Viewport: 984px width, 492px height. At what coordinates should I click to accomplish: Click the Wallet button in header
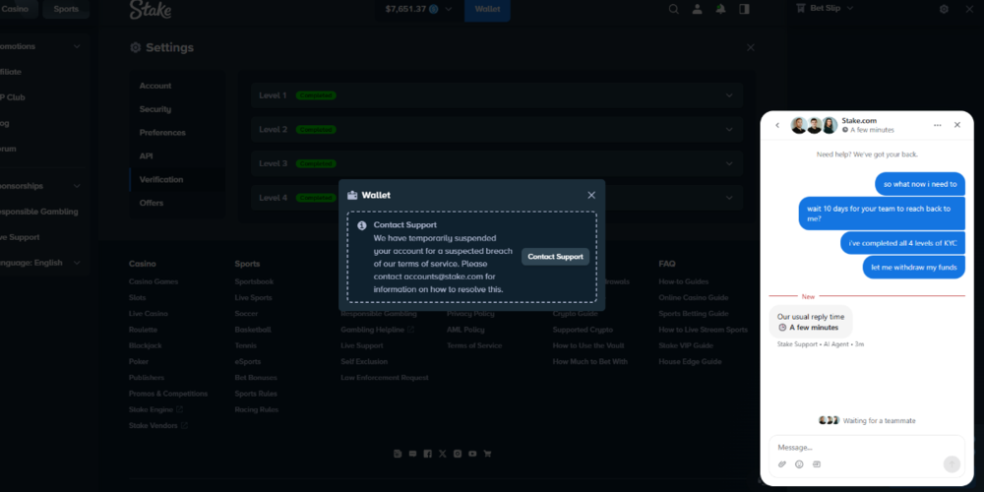pos(486,9)
